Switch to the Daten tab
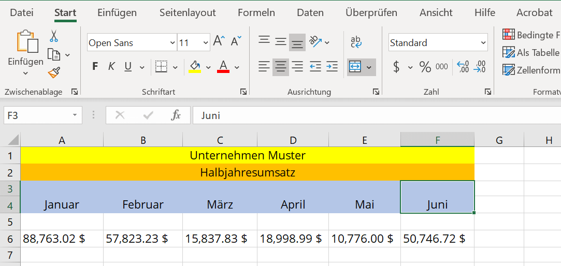The height and width of the screenshot is (266, 561). click(310, 13)
